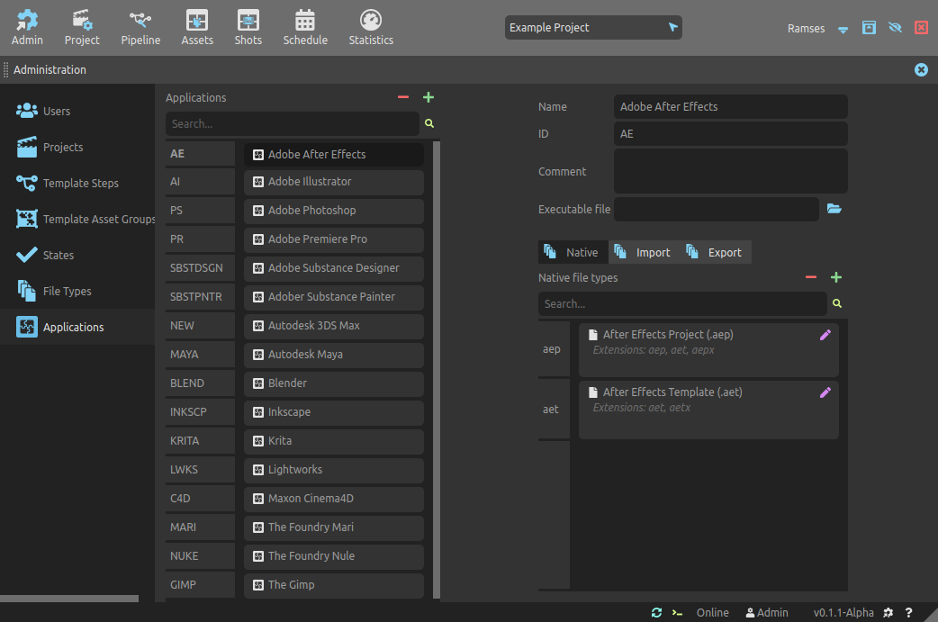Select File Types in the sidebar

coord(67,291)
